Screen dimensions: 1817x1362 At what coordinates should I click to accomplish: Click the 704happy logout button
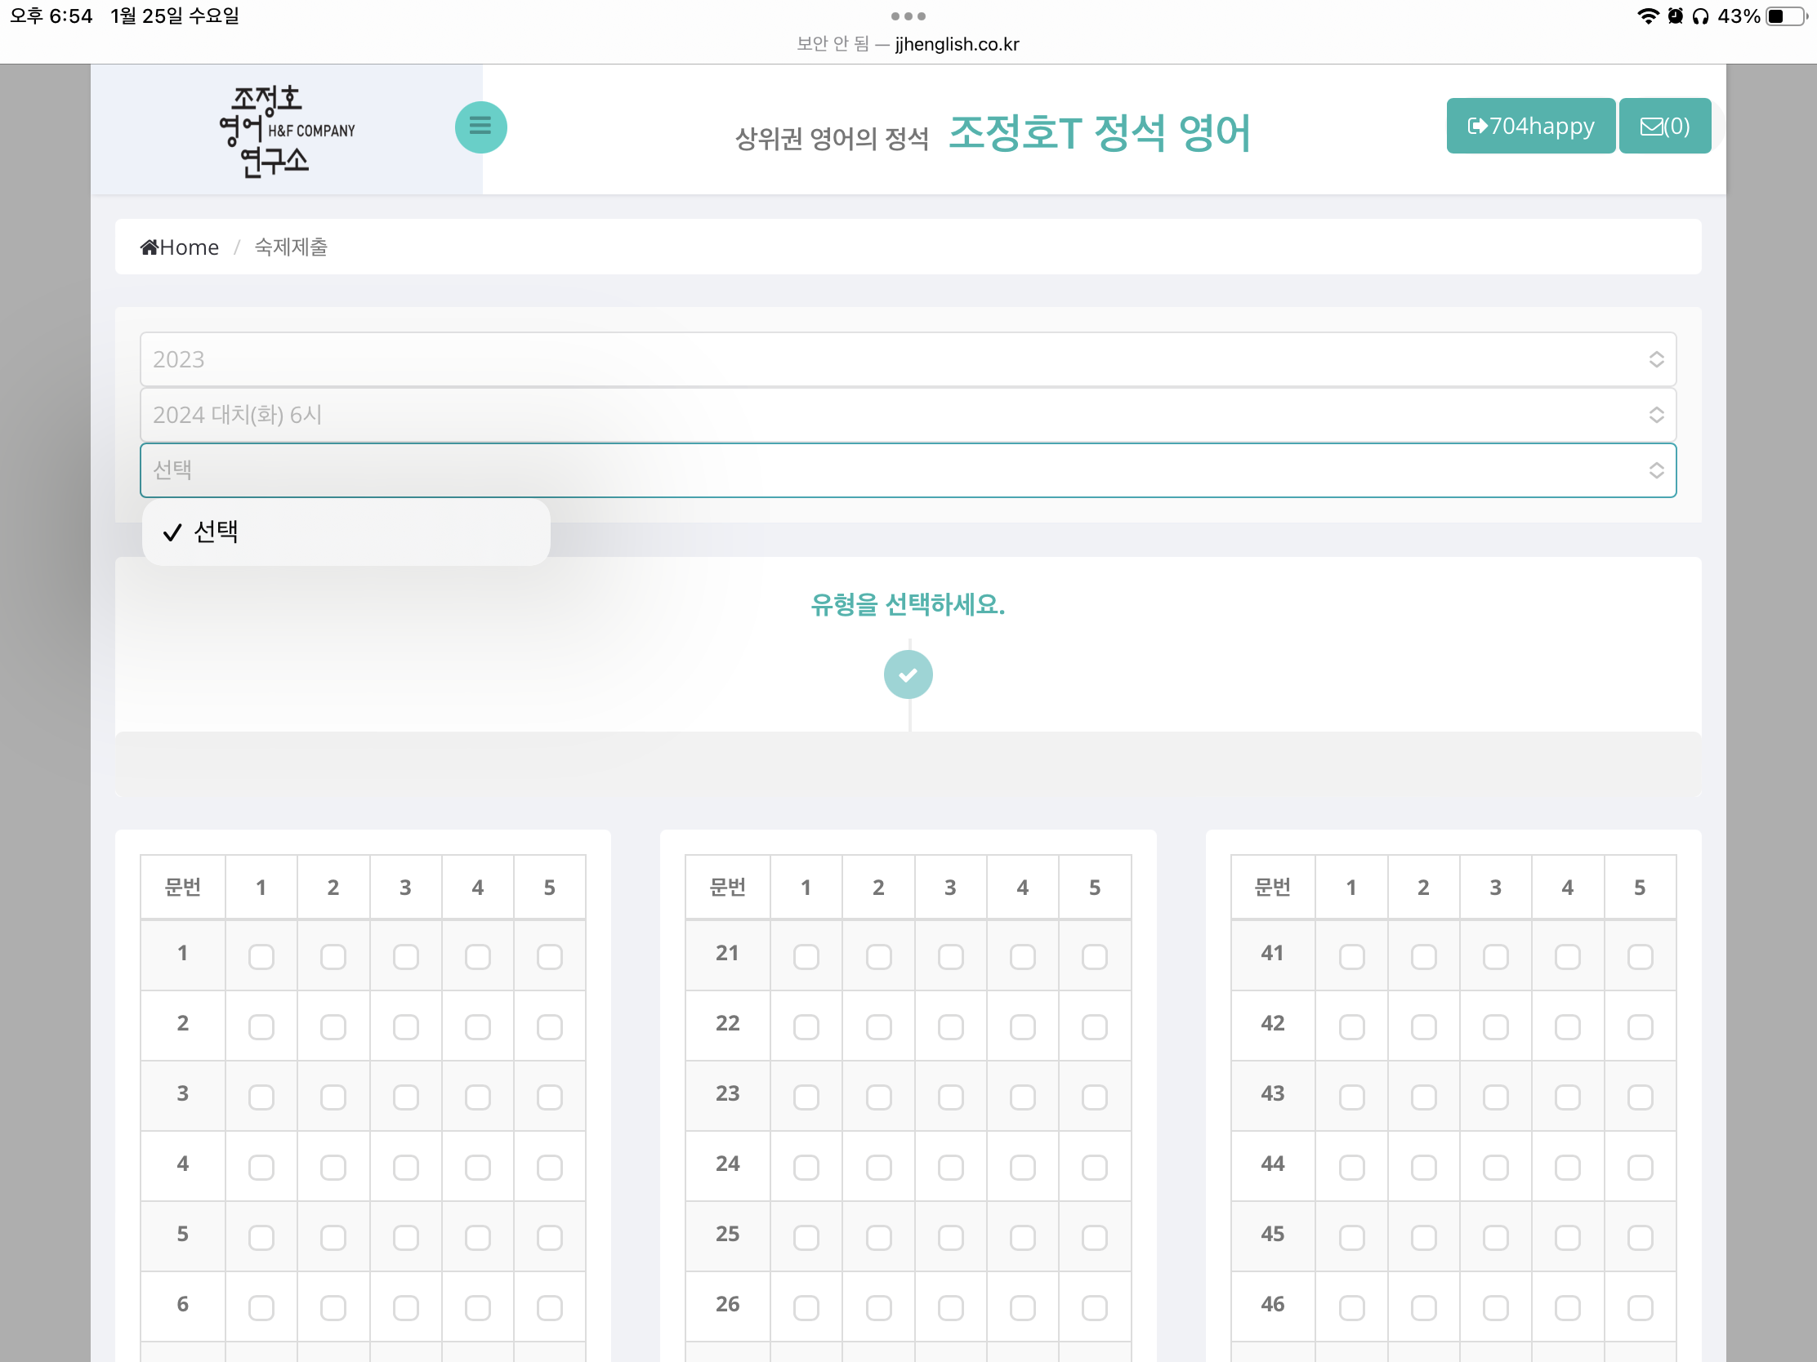[1529, 126]
